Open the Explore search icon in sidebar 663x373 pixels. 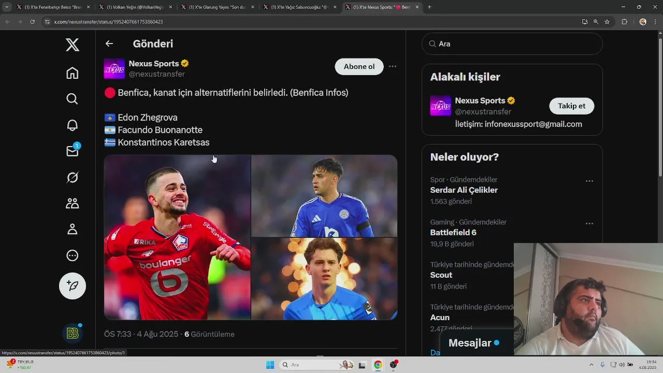(x=73, y=99)
